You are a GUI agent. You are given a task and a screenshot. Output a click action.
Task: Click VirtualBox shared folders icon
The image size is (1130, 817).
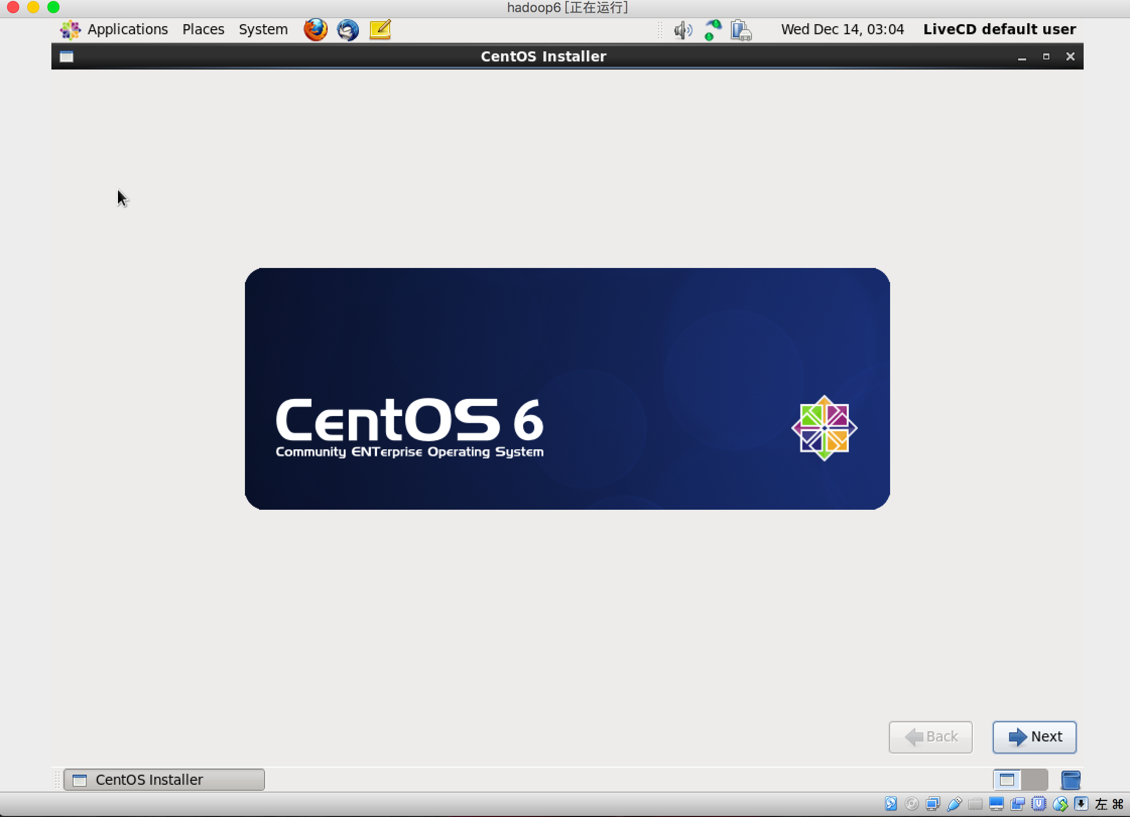point(975,803)
